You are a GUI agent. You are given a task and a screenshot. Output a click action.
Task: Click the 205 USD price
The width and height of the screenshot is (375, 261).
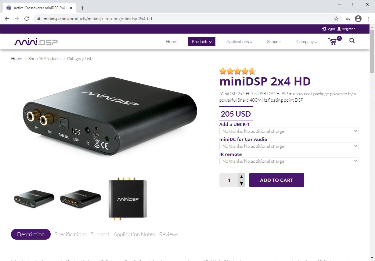coord(236,114)
